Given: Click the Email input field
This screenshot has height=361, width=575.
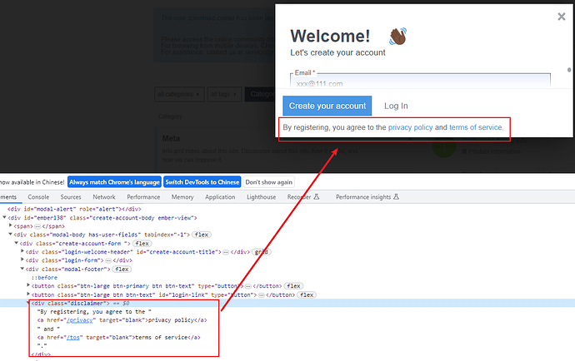Looking at the screenshot, I should click(420, 81).
